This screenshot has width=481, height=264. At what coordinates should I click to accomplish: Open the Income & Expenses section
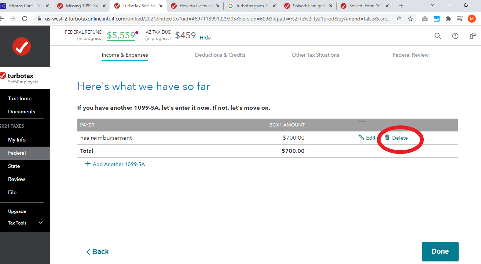125,55
